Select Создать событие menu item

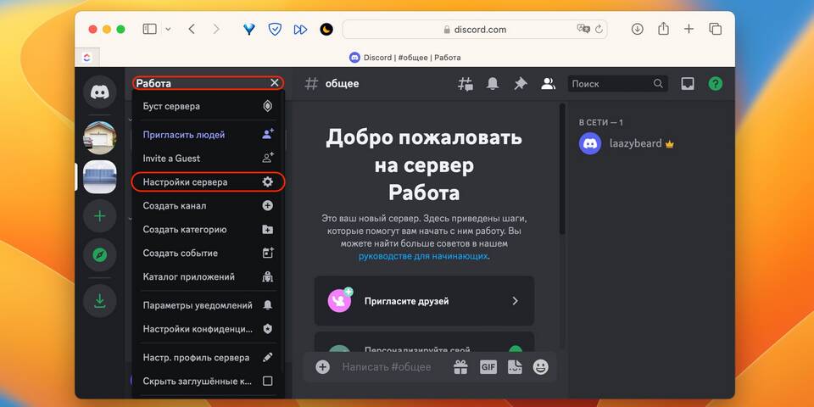click(209, 254)
